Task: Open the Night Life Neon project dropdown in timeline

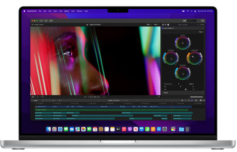Action: click(115, 100)
